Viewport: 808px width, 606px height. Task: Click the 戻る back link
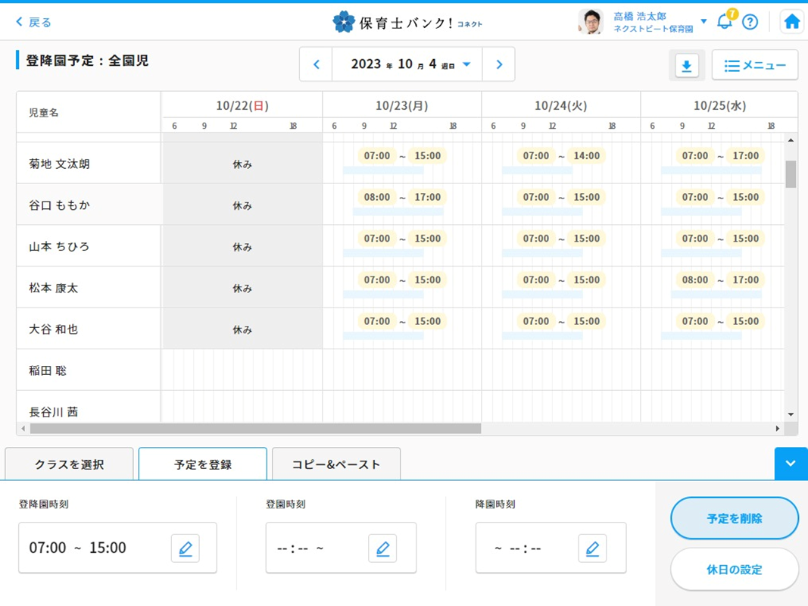[33, 22]
